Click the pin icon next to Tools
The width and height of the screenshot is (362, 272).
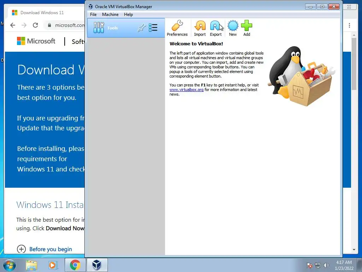tap(141, 28)
